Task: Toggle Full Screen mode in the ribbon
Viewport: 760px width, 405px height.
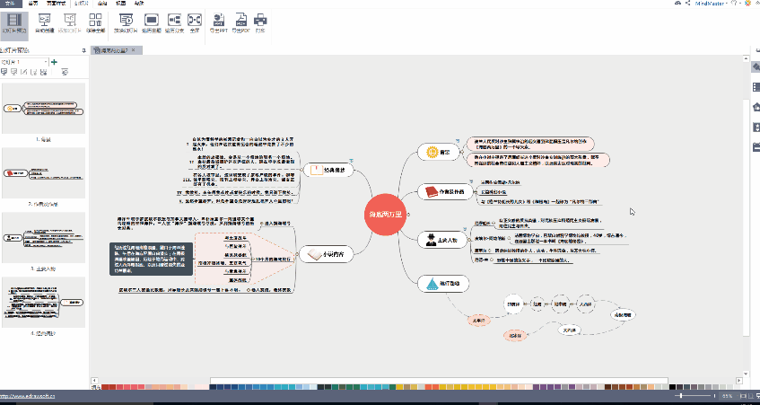Action: click(195, 23)
